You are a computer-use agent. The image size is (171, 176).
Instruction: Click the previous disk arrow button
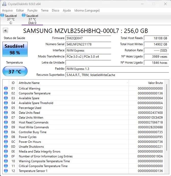[x=5, y=31]
